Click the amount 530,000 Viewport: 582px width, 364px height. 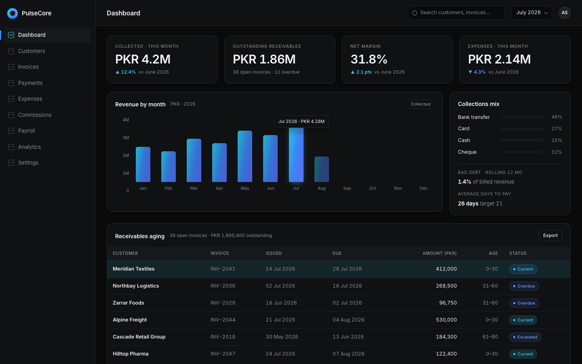tap(446, 320)
